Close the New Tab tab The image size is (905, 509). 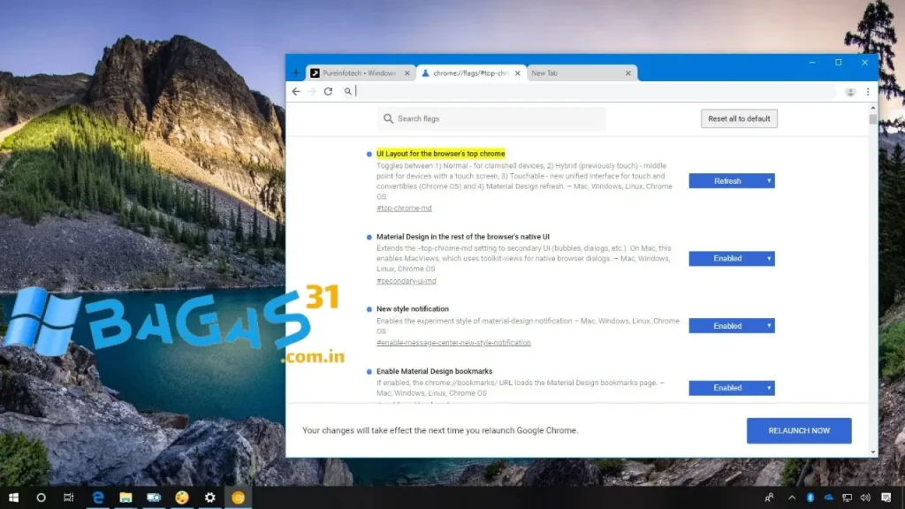(628, 73)
